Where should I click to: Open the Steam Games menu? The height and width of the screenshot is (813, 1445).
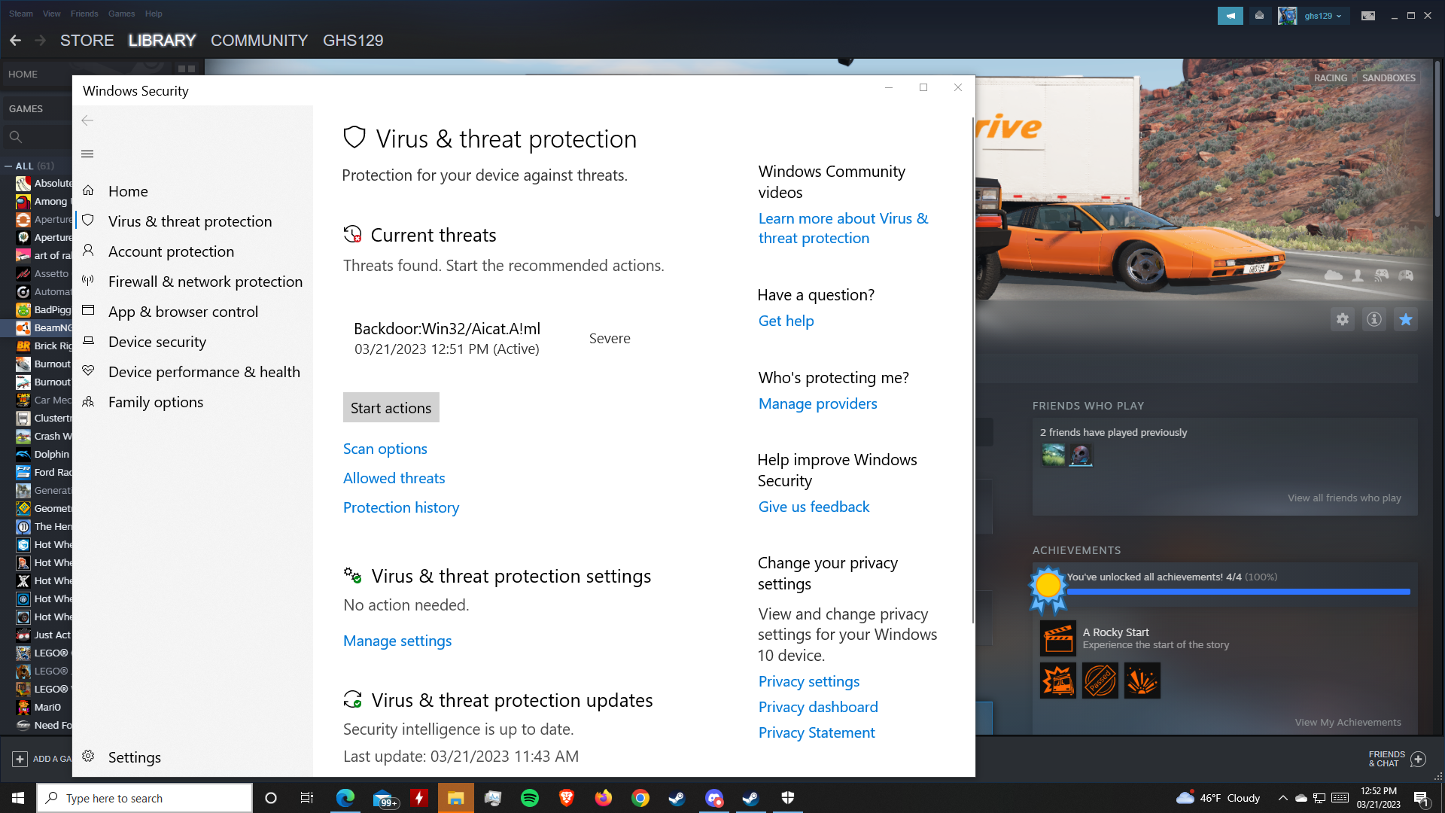[x=121, y=14]
